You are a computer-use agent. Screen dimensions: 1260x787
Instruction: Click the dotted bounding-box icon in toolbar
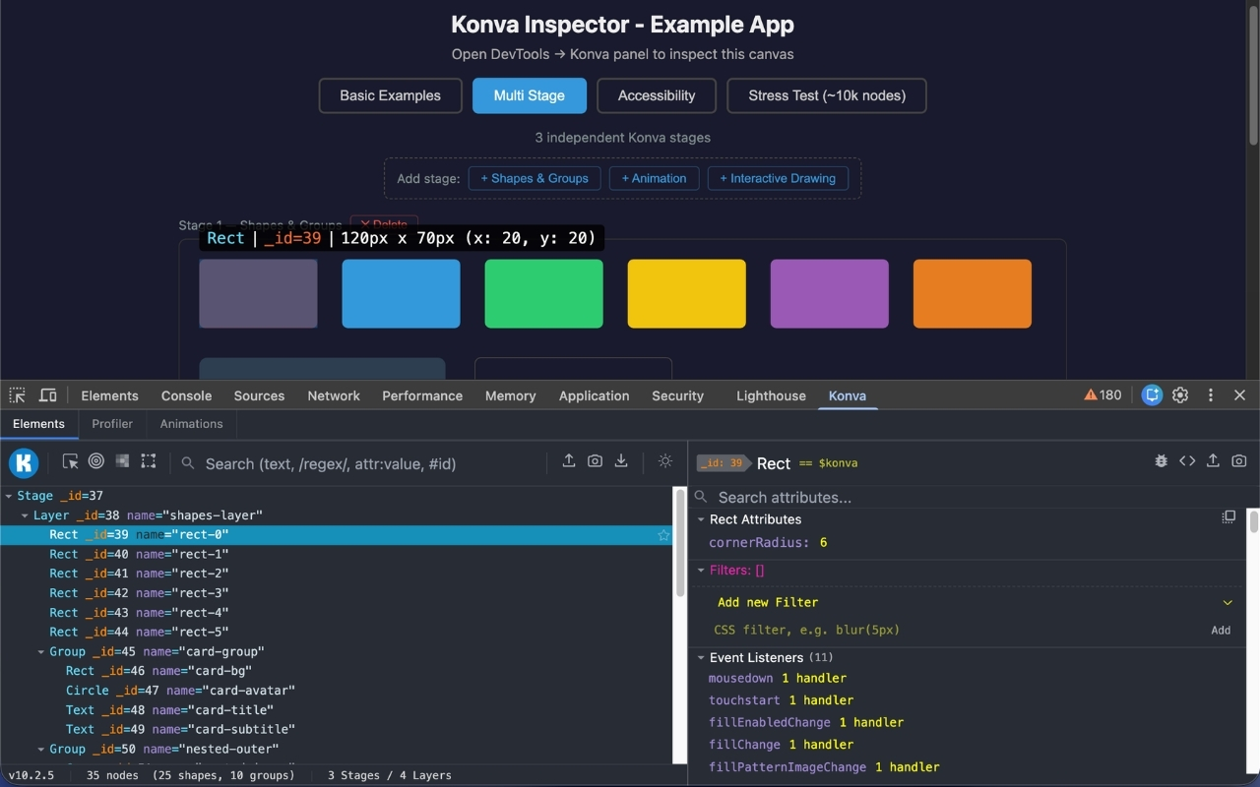coord(149,461)
